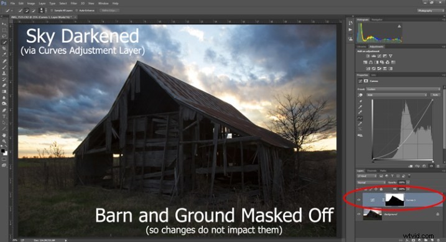Switch to the Navigator tab
This screenshot has height=242, width=446.
377,20
